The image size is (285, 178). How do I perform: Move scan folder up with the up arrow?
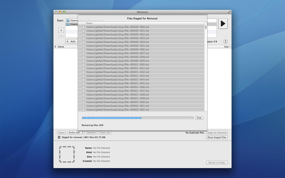tap(61, 30)
